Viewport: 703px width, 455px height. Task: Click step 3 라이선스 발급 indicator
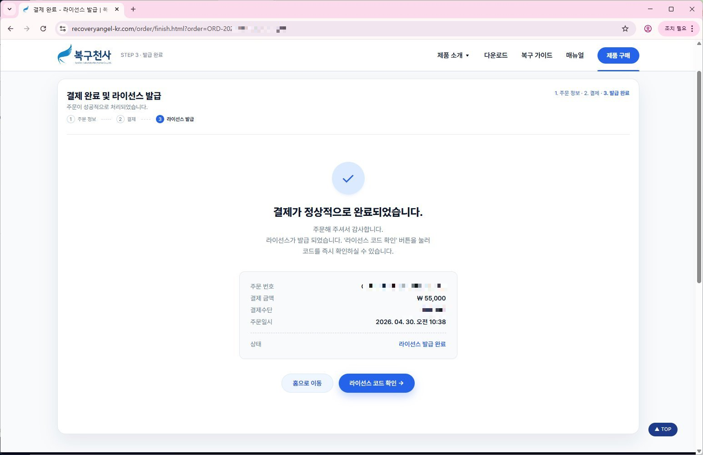pyautogui.click(x=175, y=119)
